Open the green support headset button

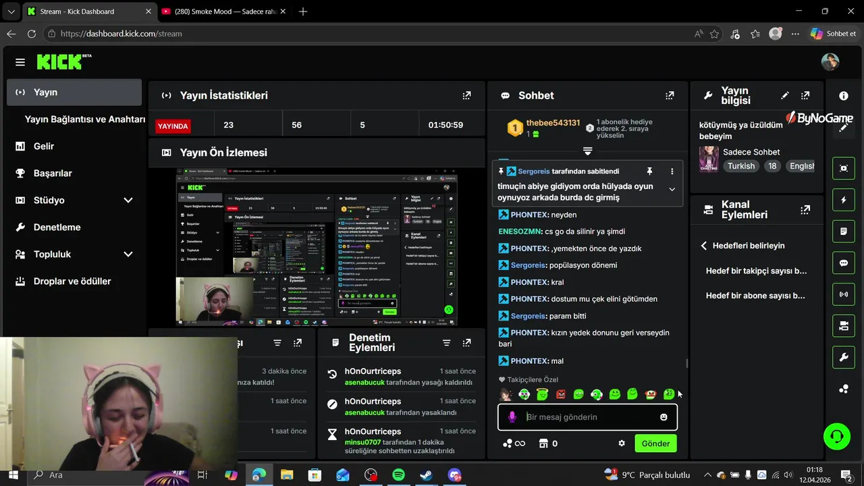click(x=837, y=436)
